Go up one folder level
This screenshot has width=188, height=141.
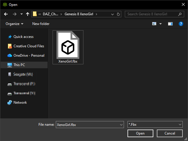[x=28, y=14]
